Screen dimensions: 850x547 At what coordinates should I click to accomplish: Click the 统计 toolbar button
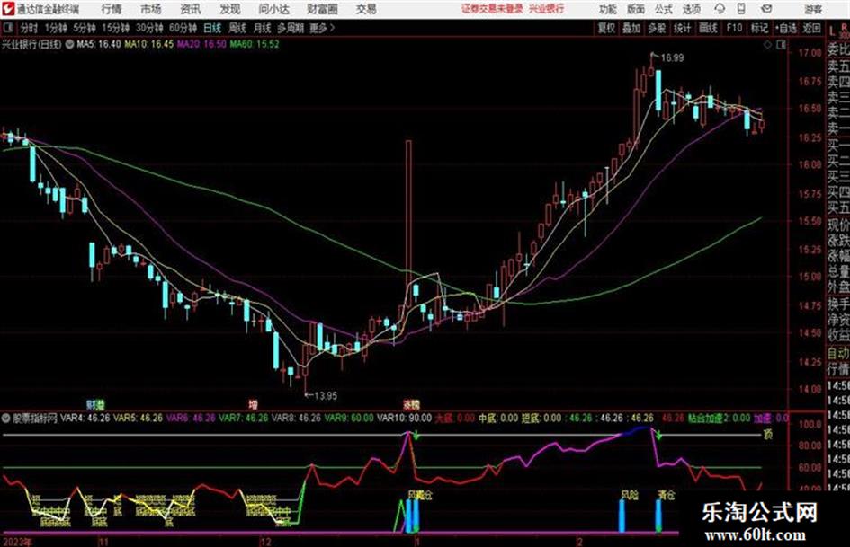[x=683, y=28]
